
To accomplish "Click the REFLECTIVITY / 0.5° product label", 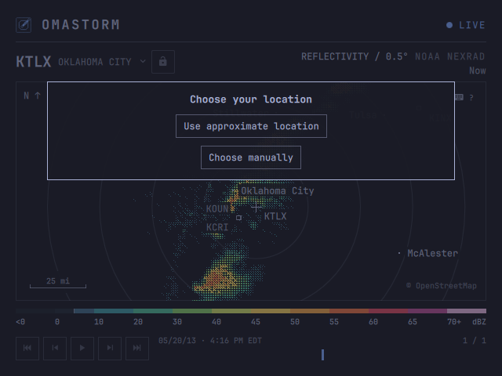I will click(355, 56).
